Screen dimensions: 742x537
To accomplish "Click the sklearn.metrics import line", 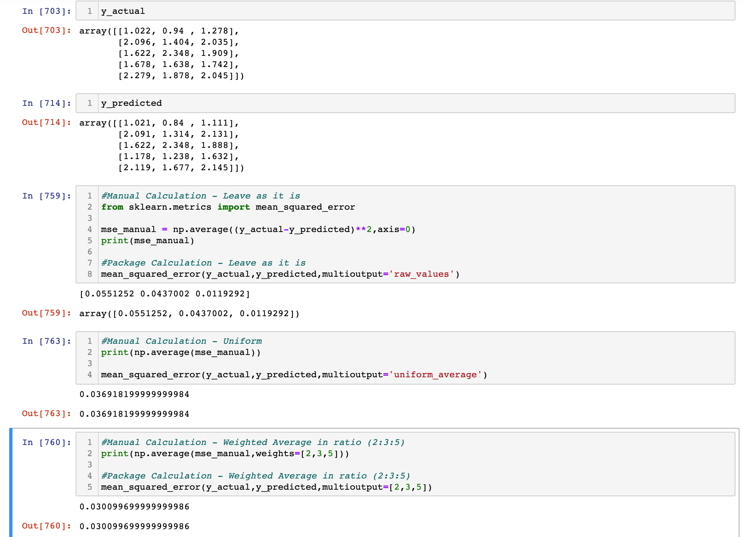I will (228, 207).
